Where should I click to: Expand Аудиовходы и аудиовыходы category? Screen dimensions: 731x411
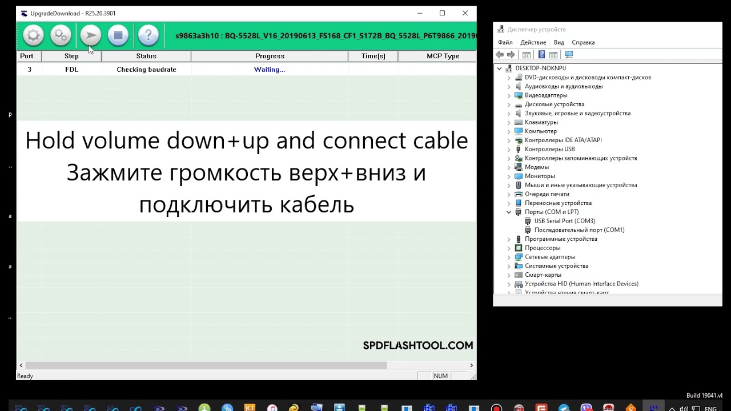(x=509, y=87)
